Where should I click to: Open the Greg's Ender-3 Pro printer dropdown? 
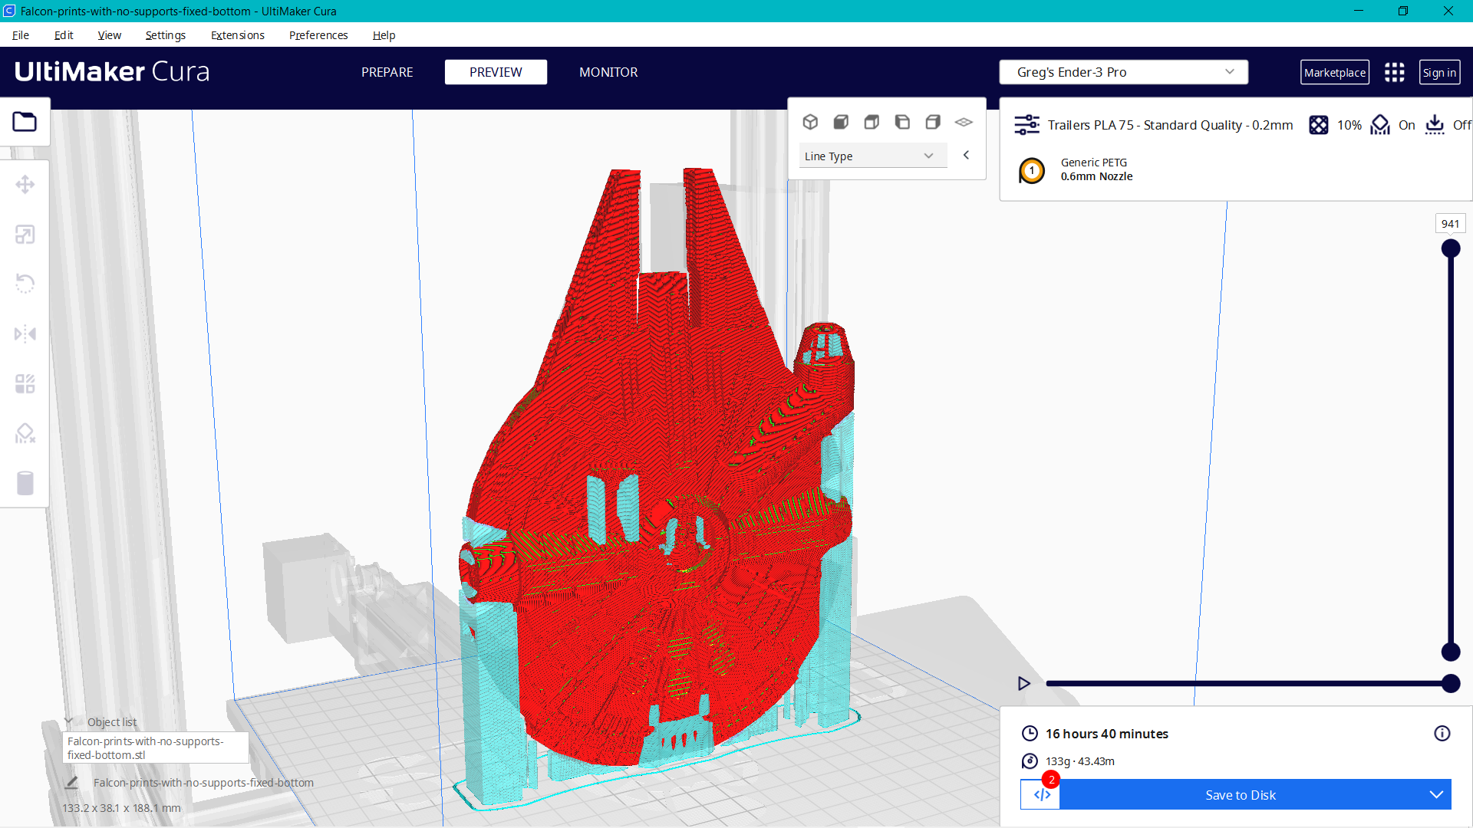(1122, 71)
